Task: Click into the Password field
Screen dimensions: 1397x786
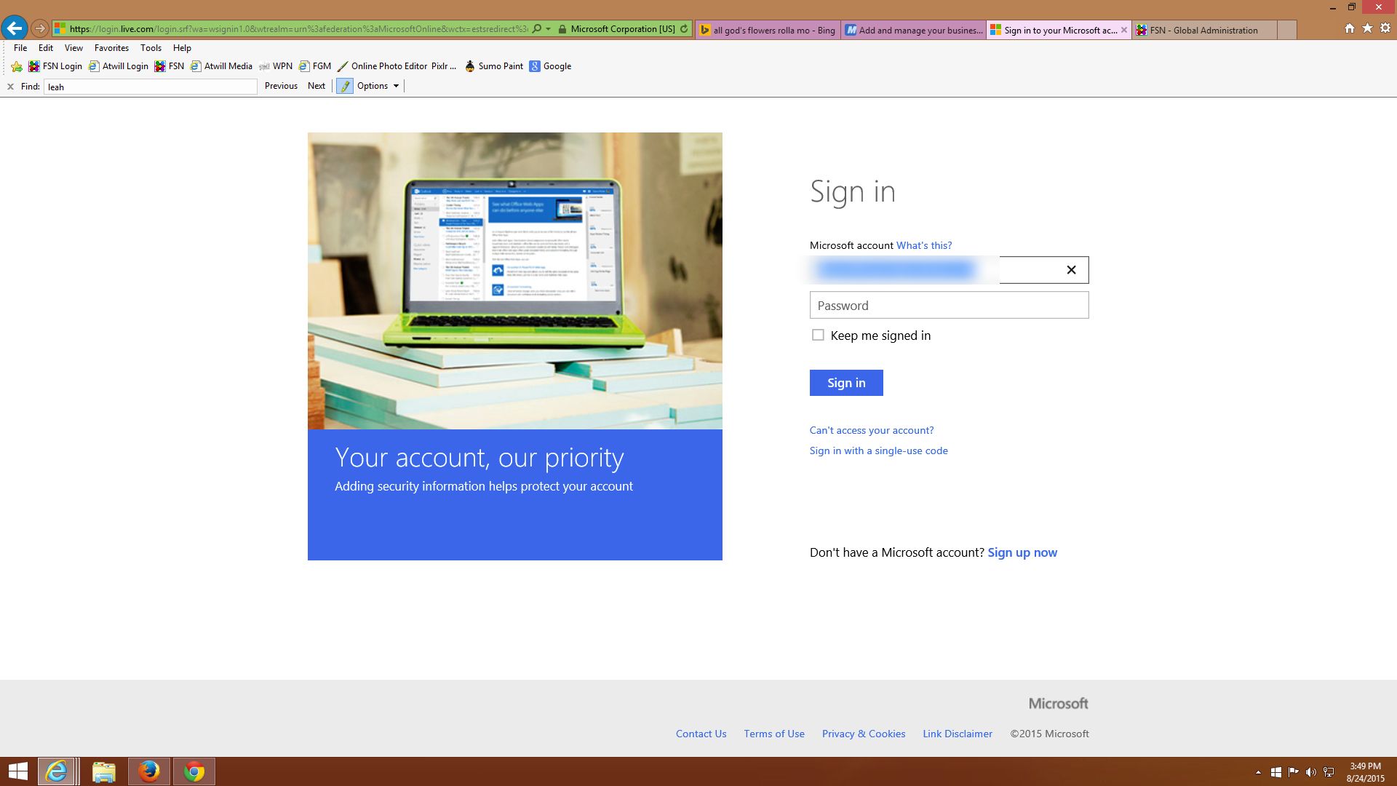Action: pyautogui.click(x=949, y=306)
